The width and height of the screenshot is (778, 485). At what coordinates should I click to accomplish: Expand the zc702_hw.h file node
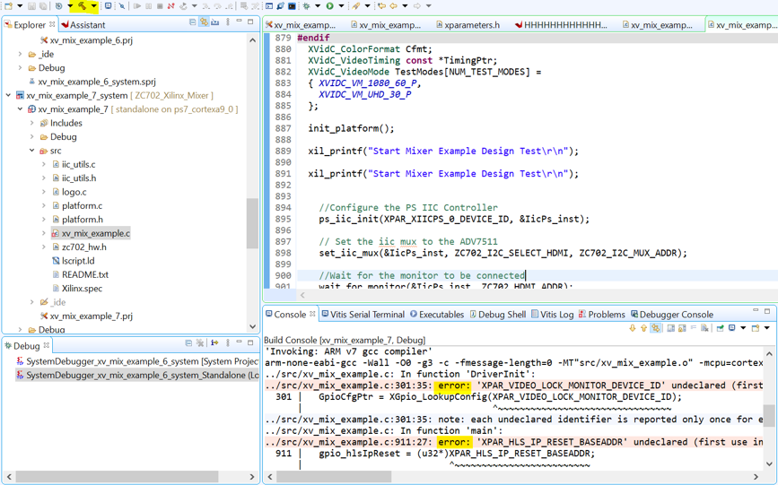(x=44, y=247)
